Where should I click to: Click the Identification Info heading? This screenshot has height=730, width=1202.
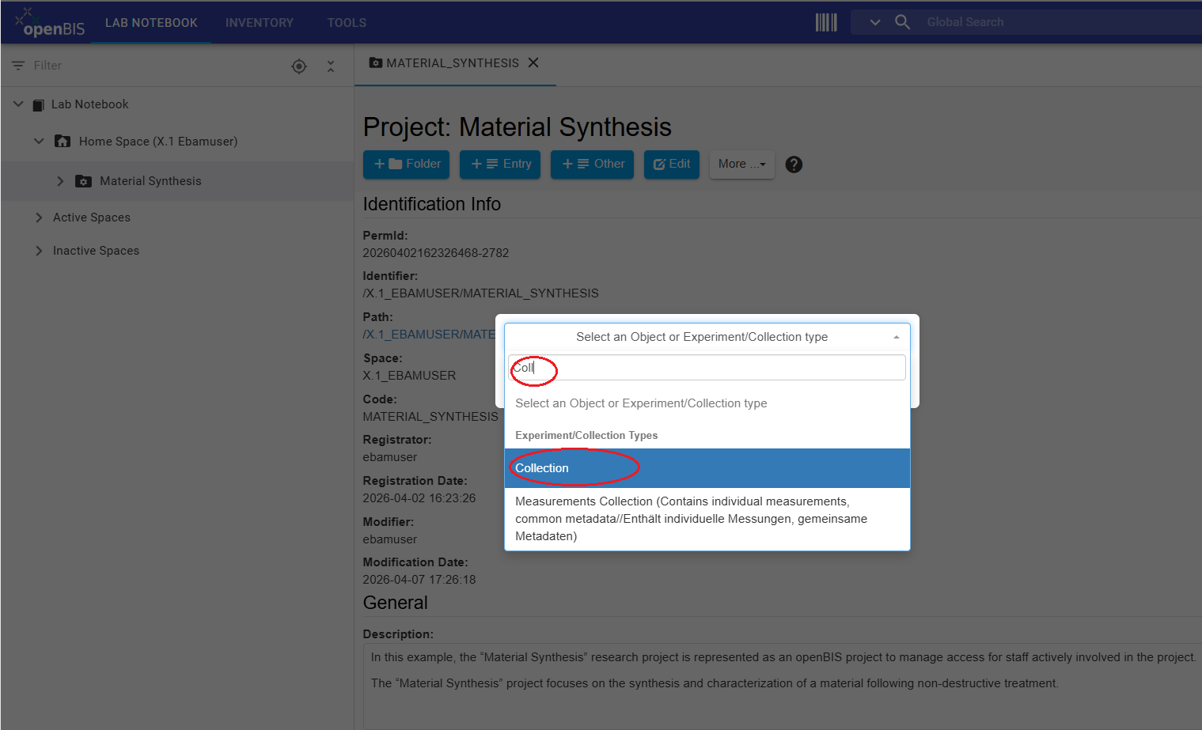pyautogui.click(x=432, y=204)
